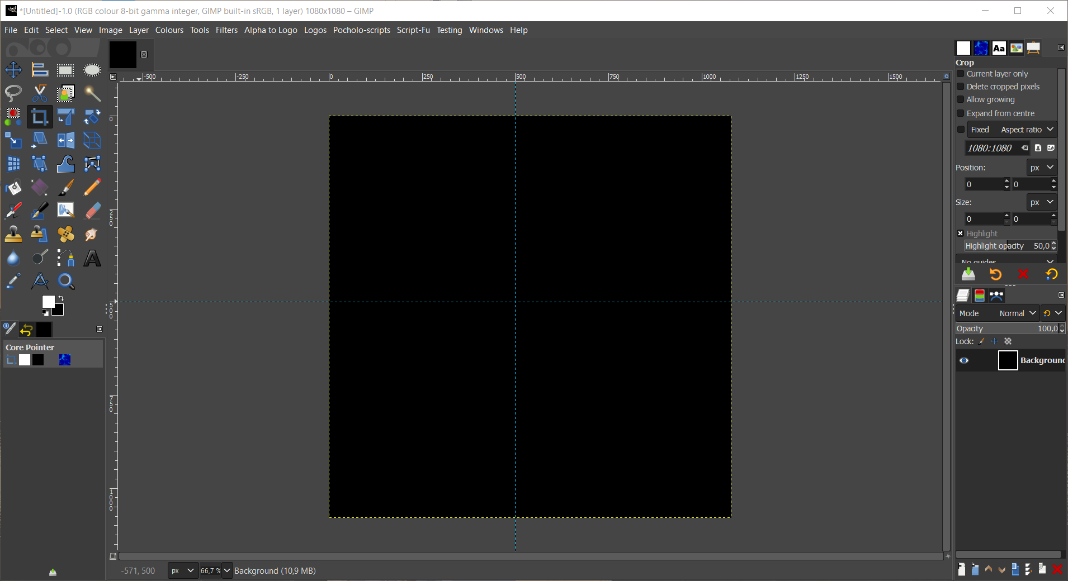Open the guides dropdown in Crop options

[1007, 260]
